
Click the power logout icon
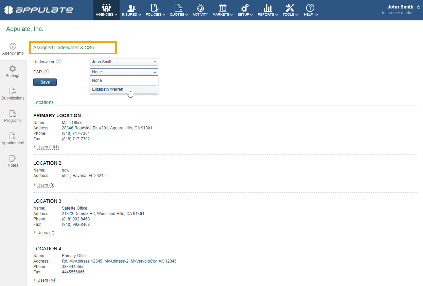pos(418,7)
